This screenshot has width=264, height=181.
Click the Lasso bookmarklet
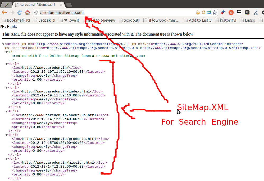point(248,20)
